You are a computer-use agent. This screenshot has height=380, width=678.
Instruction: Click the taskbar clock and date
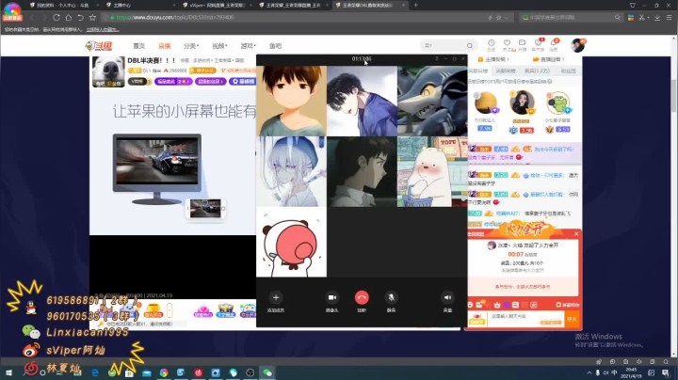(631, 372)
